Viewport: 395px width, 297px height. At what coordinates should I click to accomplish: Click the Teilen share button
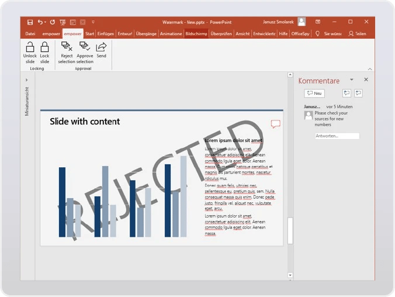[357, 33]
